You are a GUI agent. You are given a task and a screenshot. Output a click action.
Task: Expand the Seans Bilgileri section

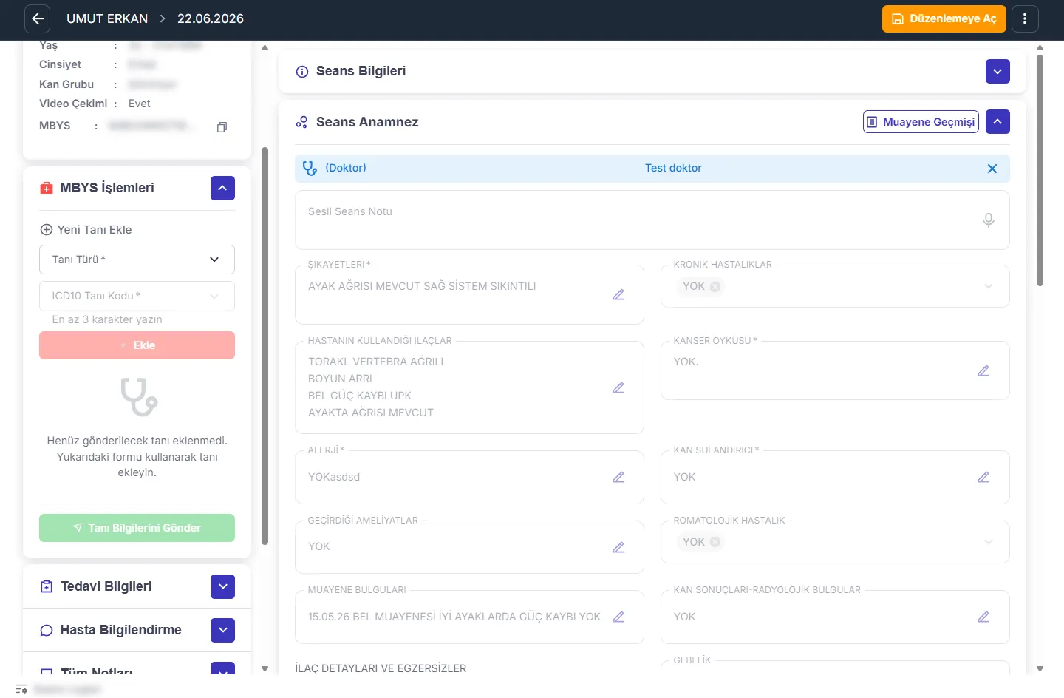(x=997, y=72)
